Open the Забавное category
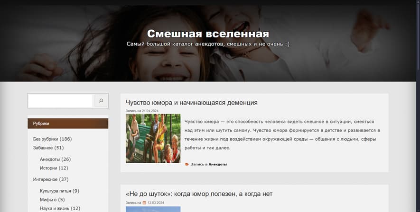420x212 pixels. point(43,148)
